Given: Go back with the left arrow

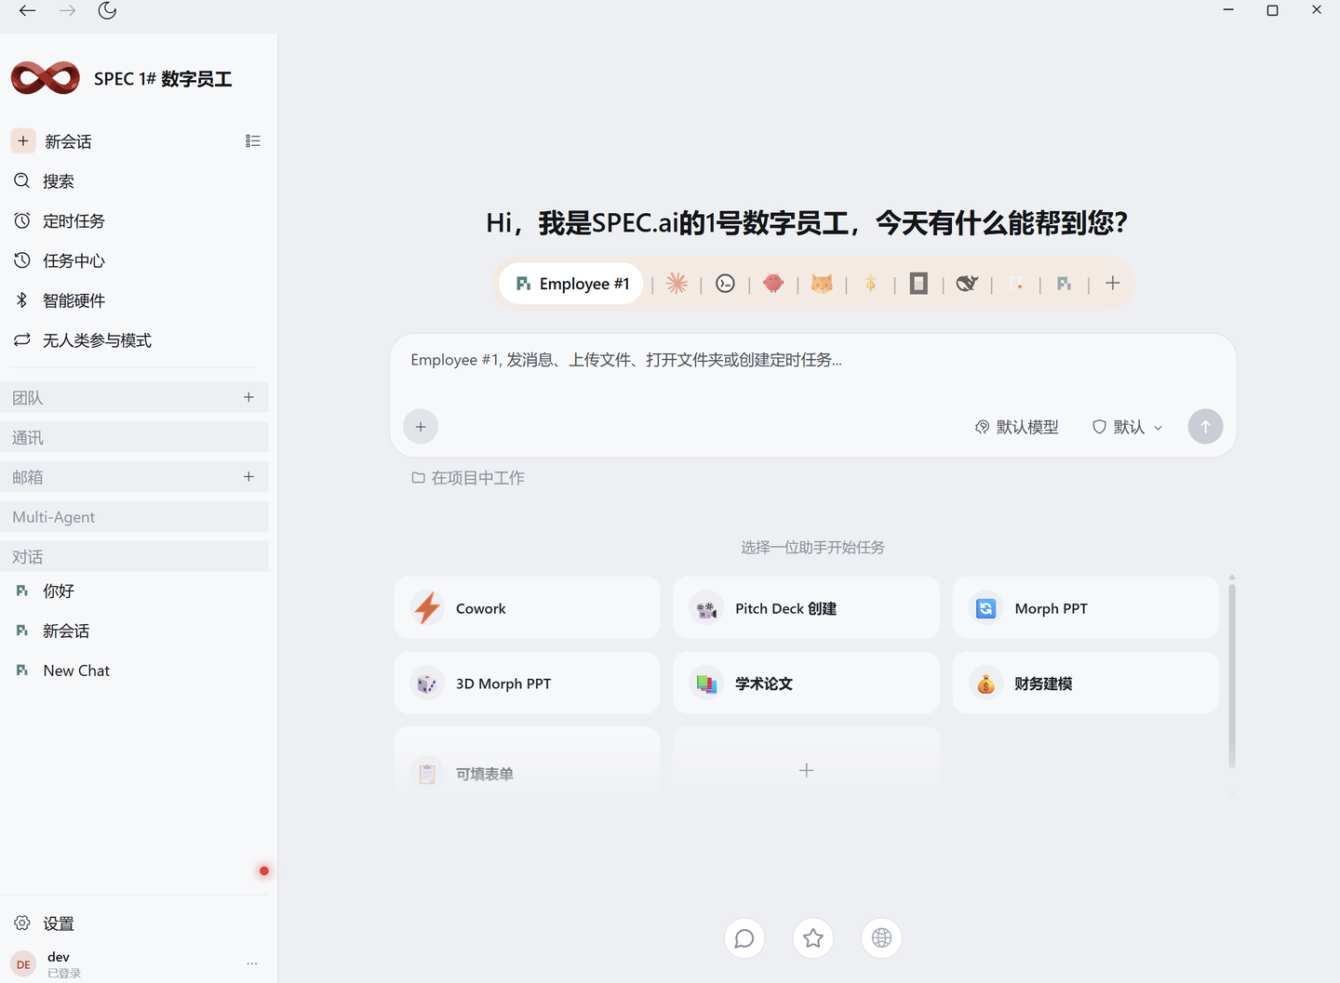Looking at the screenshot, I should click(x=28, y=11).
